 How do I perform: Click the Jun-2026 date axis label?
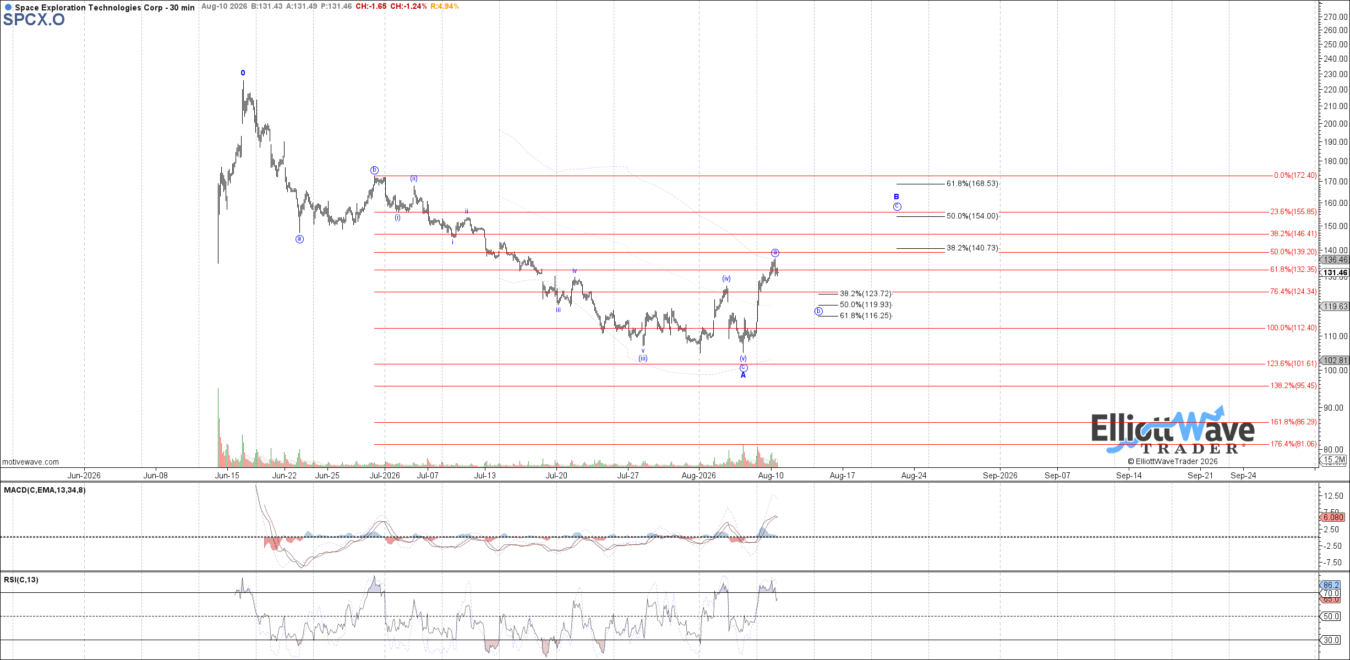click(84, 476)
